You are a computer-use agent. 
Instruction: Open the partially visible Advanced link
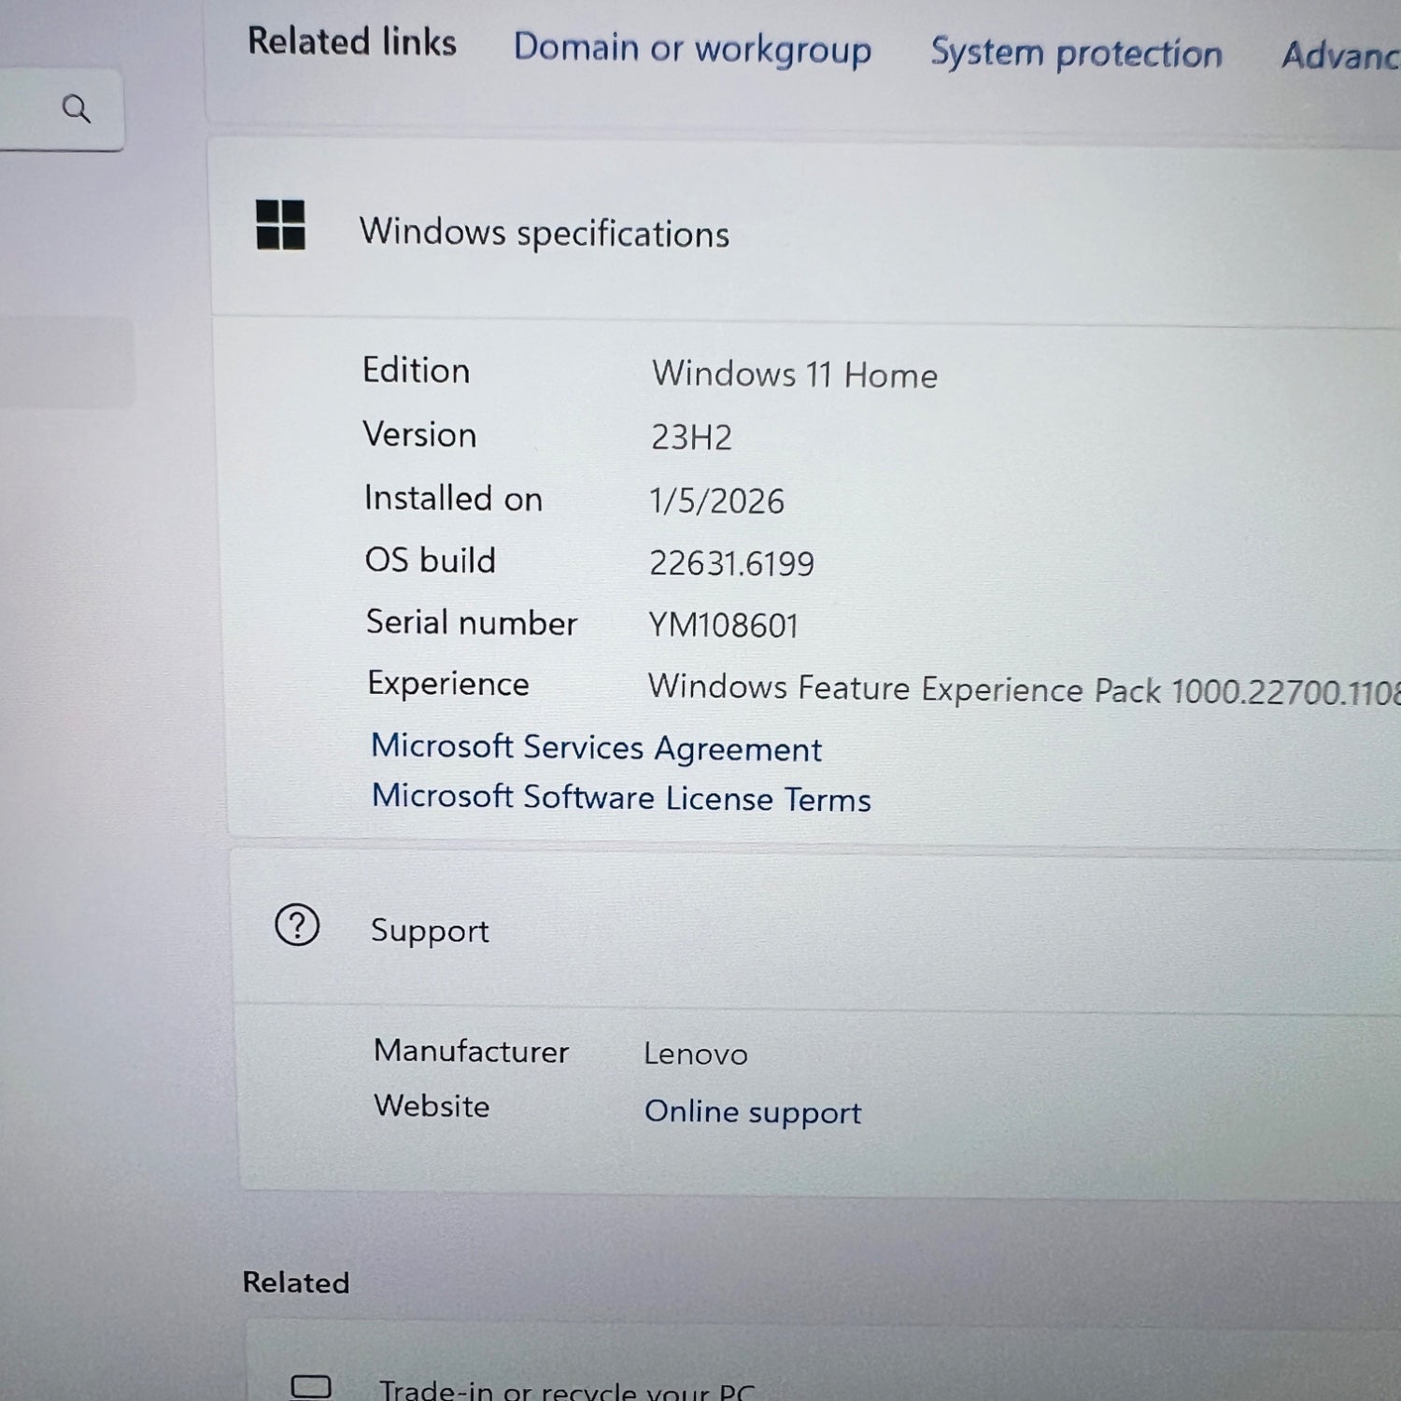(1339, 56)
